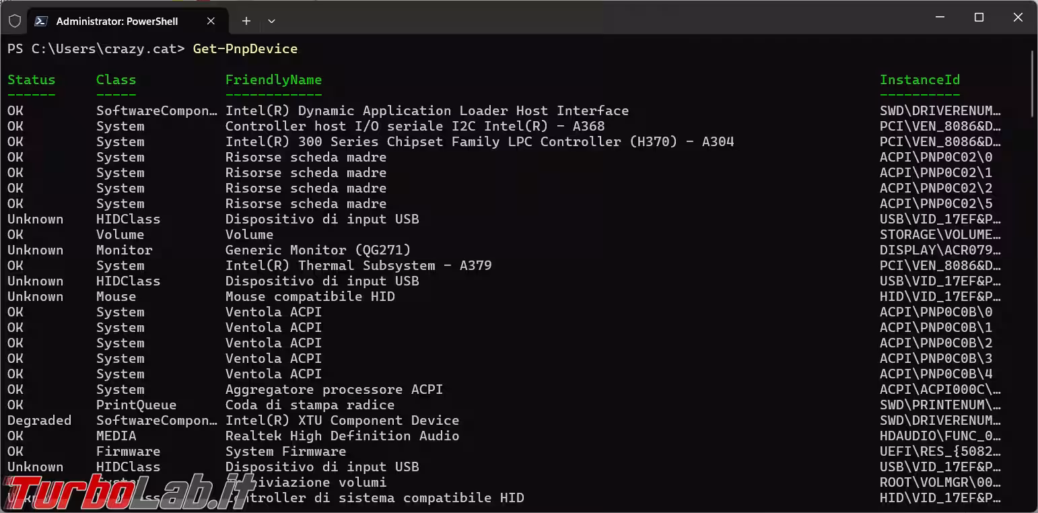The image size is (1038, 513).
Task: Close the Windows Terminal window
Action: [x=1018, y=18]
